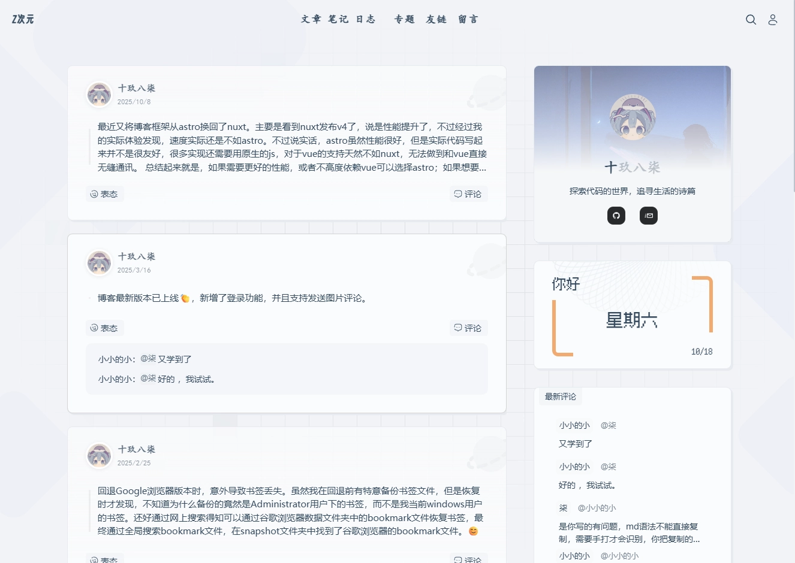Open the GitHub profile icon
795x563 pixels.
tap(616, 216)
